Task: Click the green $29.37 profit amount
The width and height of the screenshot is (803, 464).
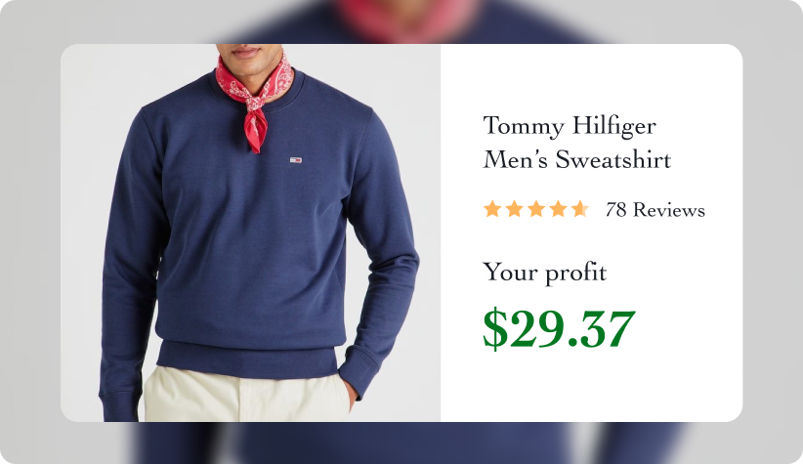Action: (559, 329)
